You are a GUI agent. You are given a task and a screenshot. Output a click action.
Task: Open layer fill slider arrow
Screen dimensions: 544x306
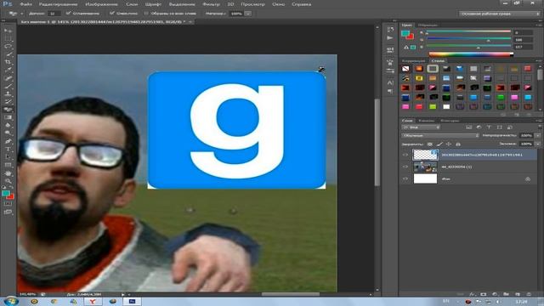[x=538, y=144]
